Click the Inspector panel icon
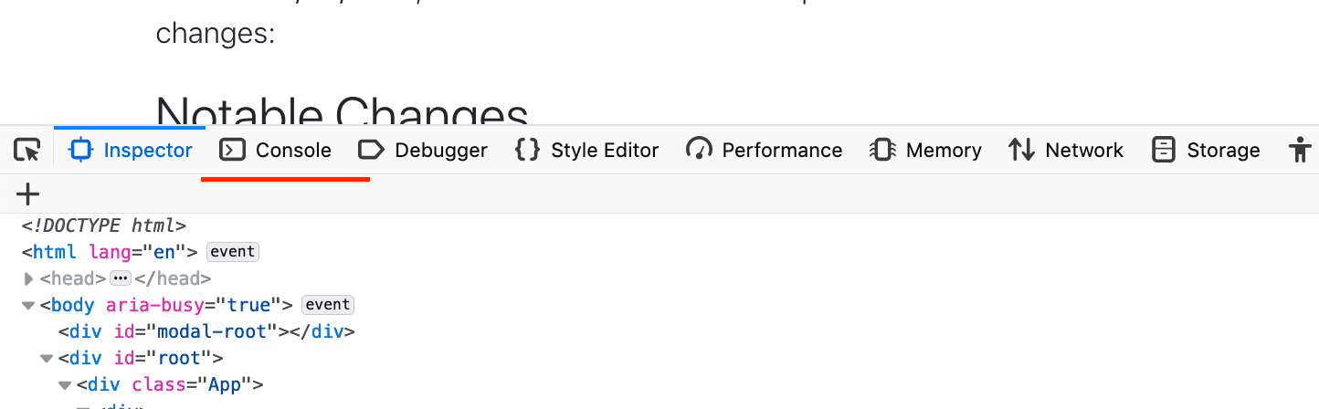 81,151
